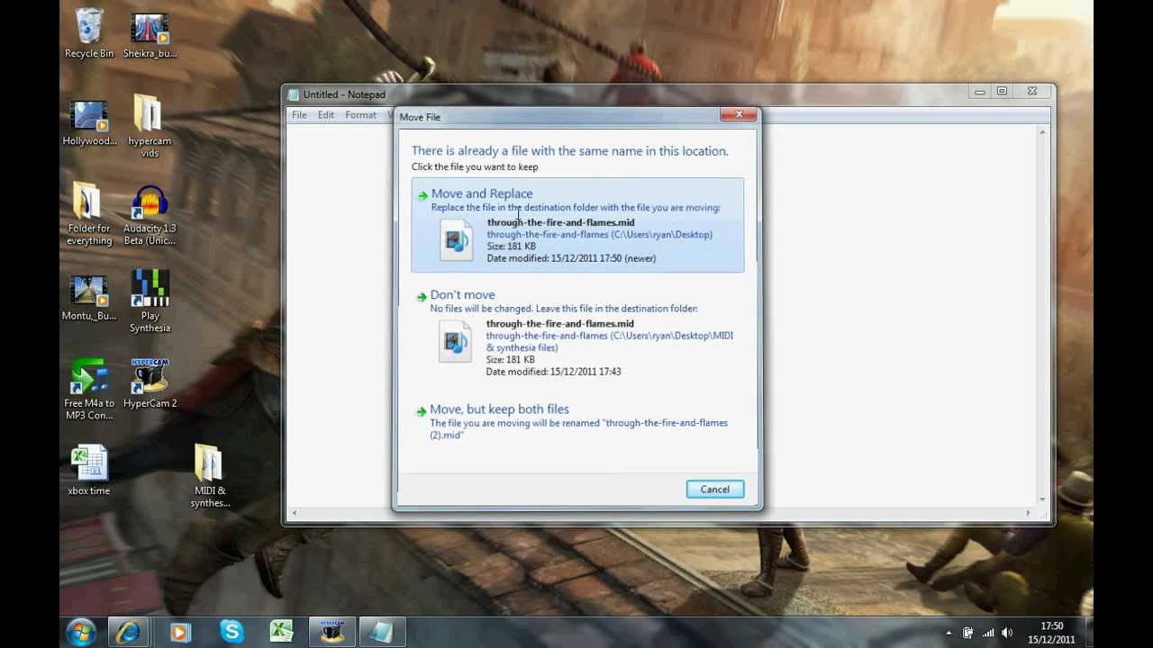Open Internet Explorer from the taskbar

click(x=128, y=633)
